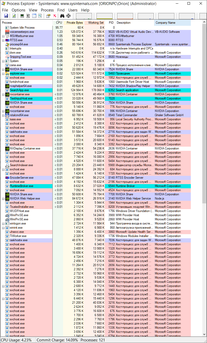Click the NVIDIA Web Helper.exe icon

pos(7,198)
